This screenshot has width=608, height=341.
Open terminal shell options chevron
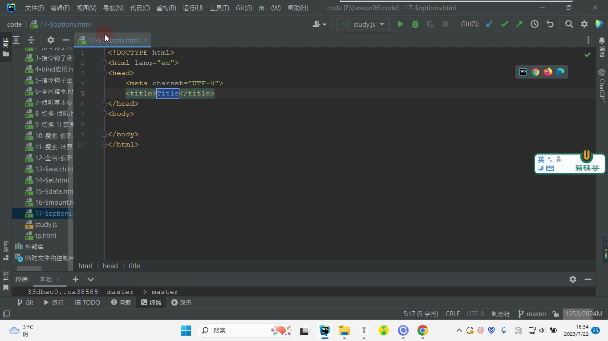91,279
